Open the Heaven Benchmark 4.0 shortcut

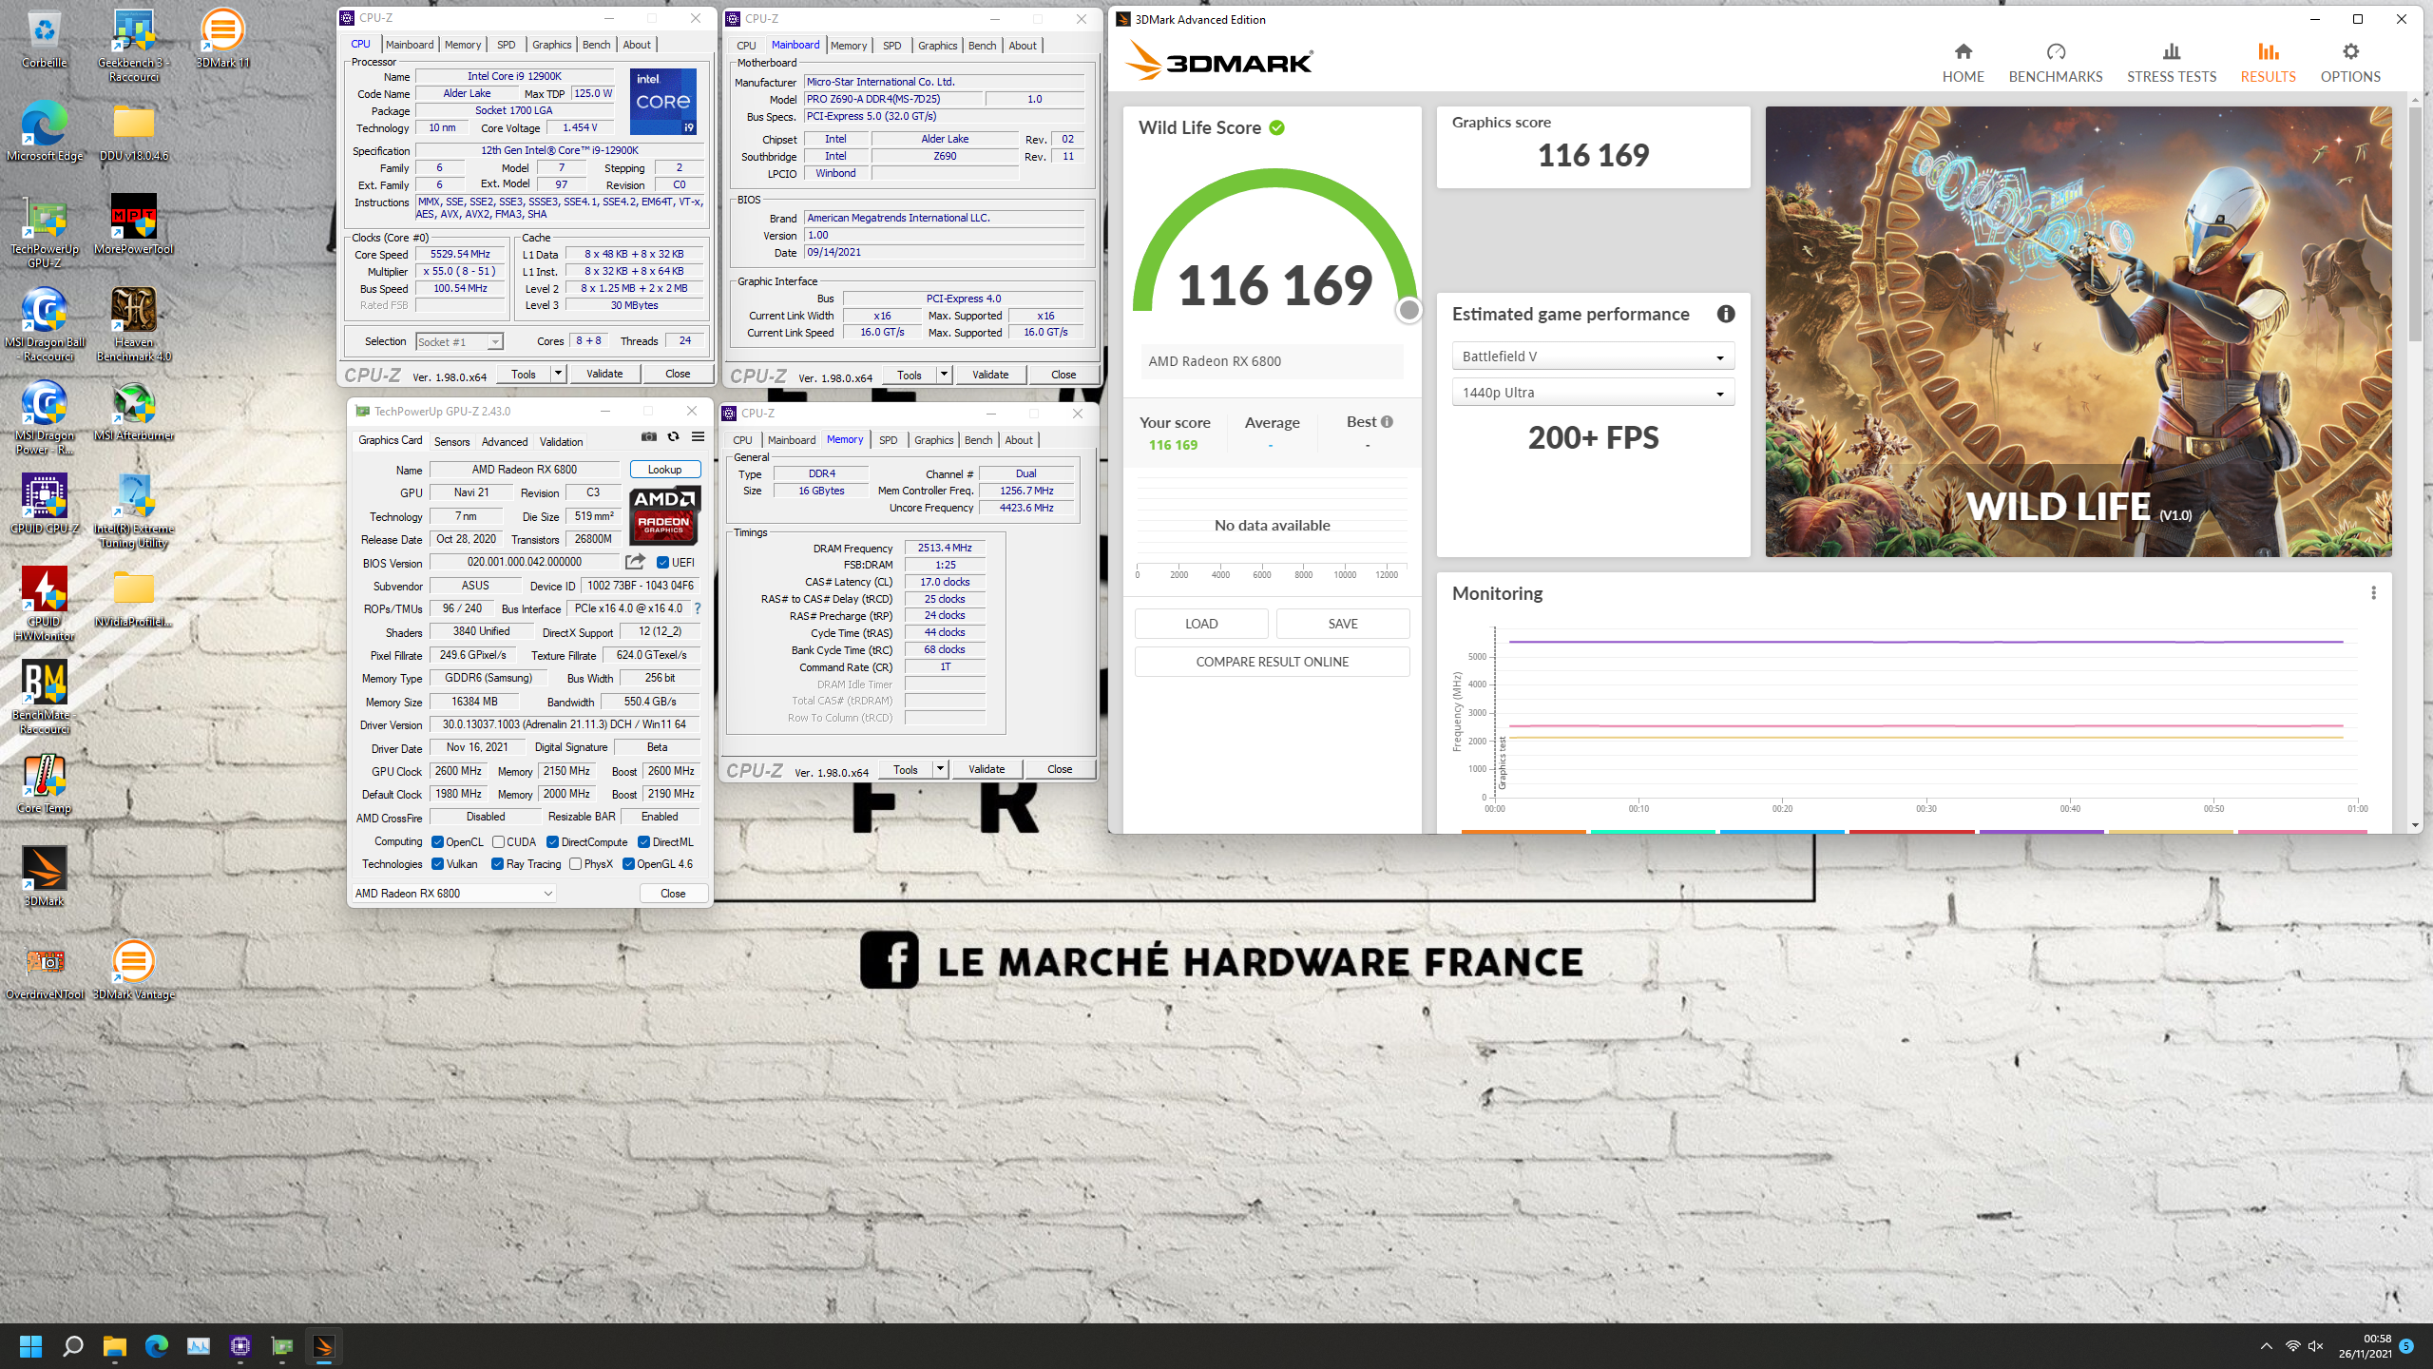click(133, 324)
